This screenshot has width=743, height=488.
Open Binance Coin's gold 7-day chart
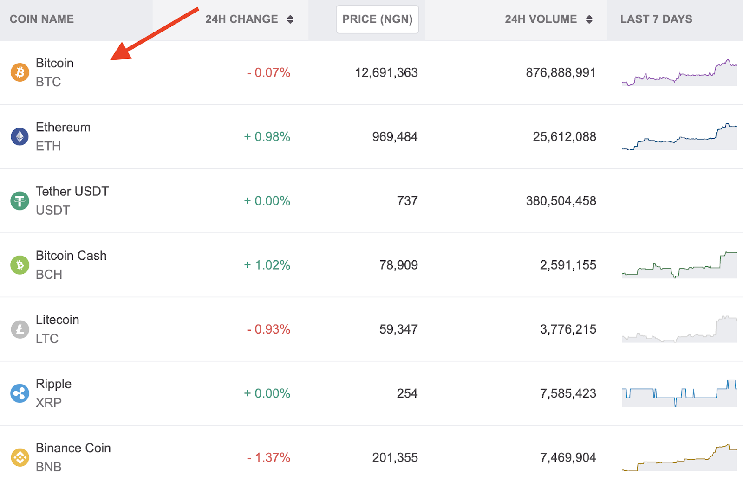click(679, 457)
